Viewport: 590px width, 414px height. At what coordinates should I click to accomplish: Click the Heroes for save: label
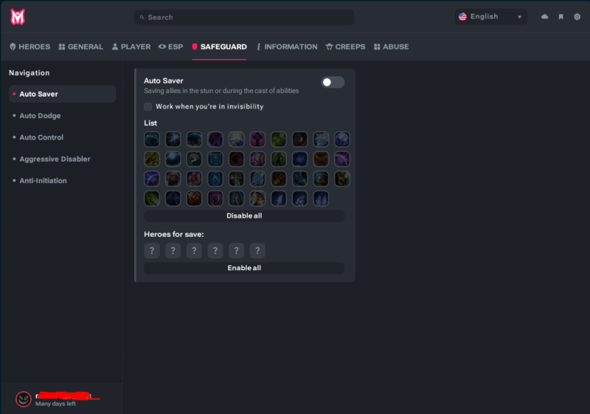174,234
